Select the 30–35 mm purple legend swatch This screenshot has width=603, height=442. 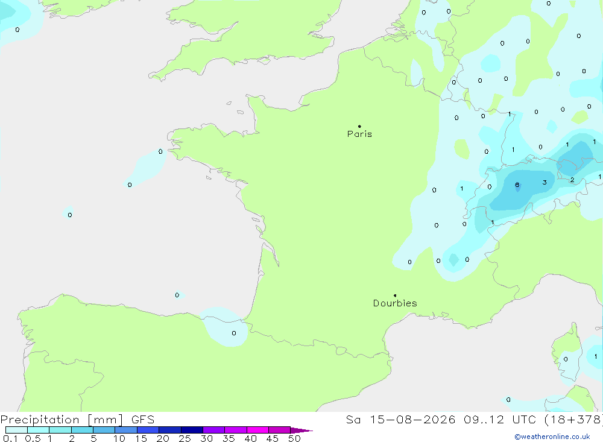(214, 430)
